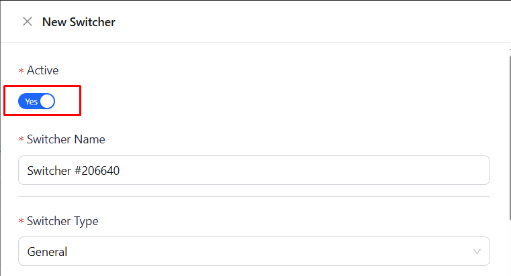Click the divider line below Switcher Name

[x=253, y=197]
